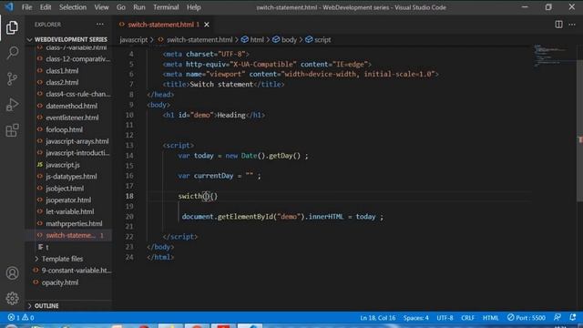
Task: Click the notifications bell in status bar
Action: (x=572, y=317)
